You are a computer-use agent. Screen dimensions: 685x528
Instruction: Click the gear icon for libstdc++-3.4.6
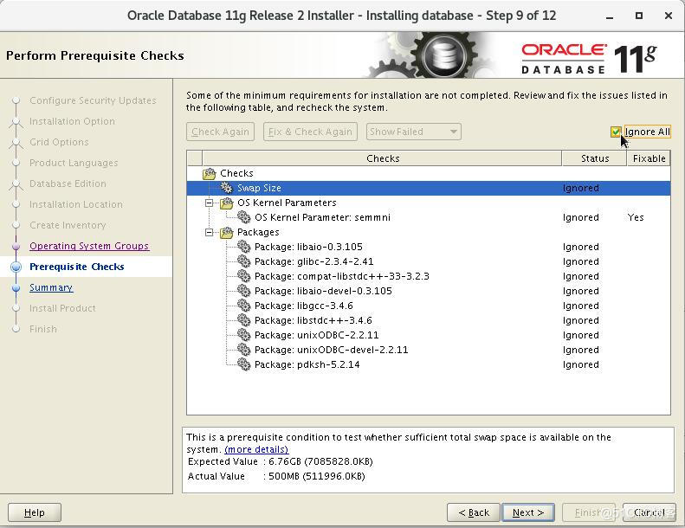point(243,320)
